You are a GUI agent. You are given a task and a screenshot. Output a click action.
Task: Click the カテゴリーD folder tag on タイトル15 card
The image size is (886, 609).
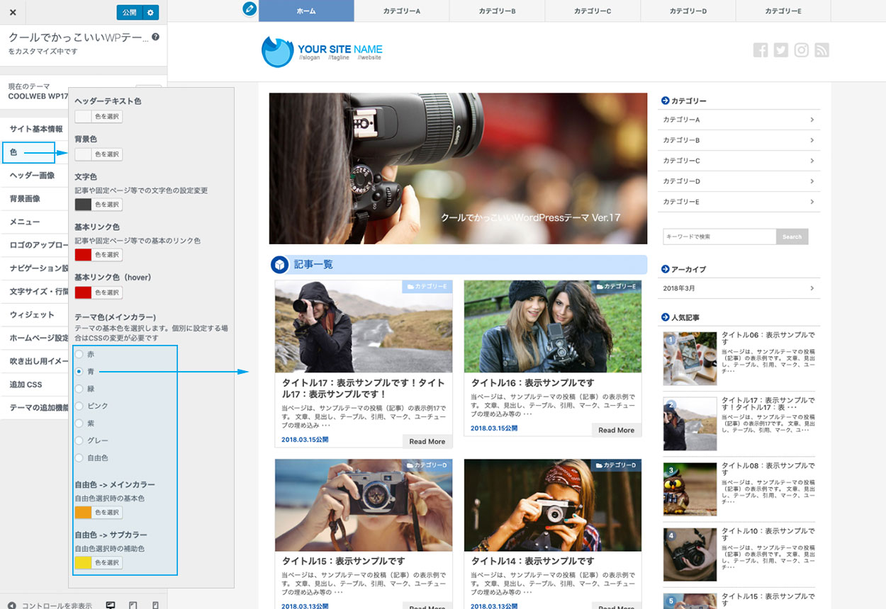click(x=427, y=465)
